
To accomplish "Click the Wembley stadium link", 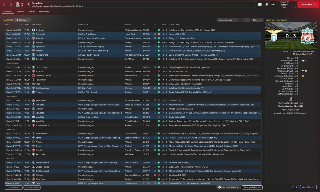I will (x=129, y=88).
